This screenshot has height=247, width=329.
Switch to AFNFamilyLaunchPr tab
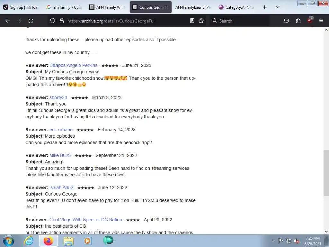tap(193, 7)
